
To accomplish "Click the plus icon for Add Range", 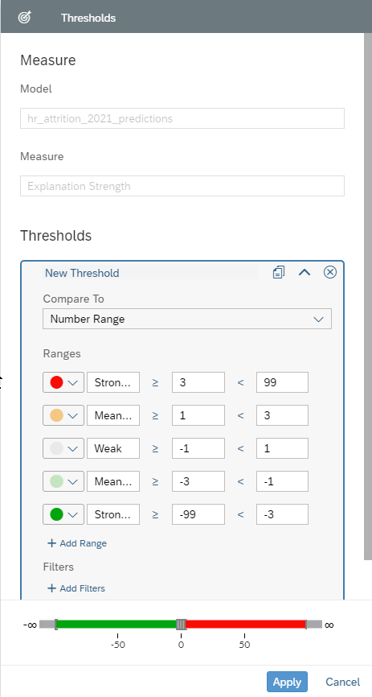I will tap(52, 543).
